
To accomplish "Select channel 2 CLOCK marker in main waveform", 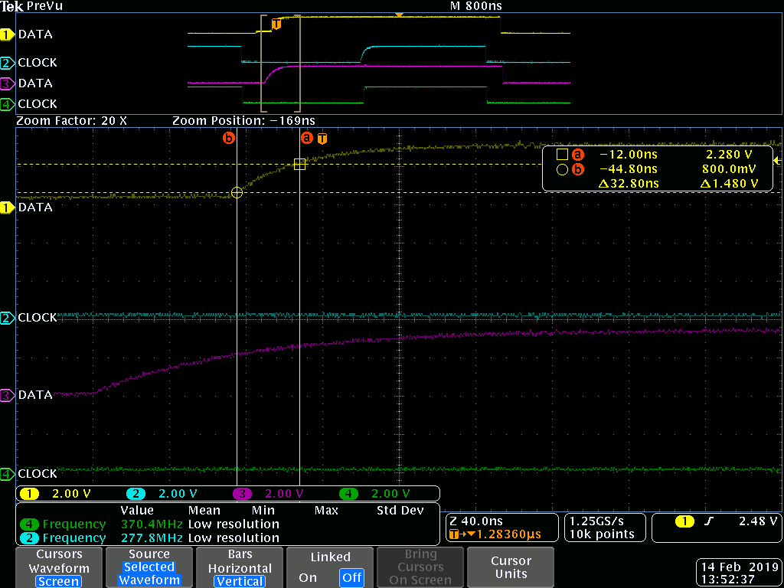I will pyautogui.click(x=8, y=318).
